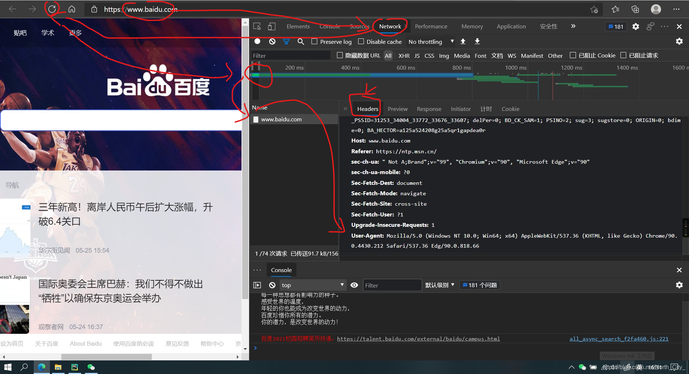Open console settings gear
Image resolution: width=689 pixels, height=374 pixels.
tap(679, 285)
